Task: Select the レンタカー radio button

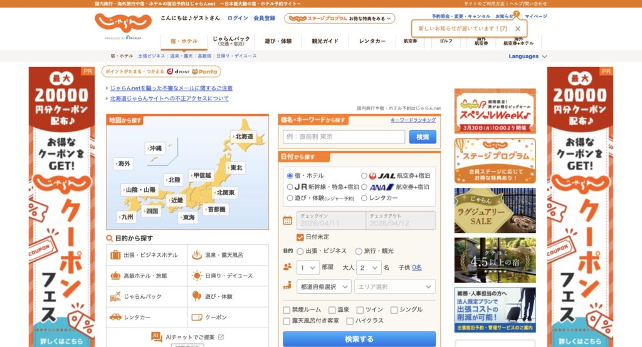Action: point(364,198)
